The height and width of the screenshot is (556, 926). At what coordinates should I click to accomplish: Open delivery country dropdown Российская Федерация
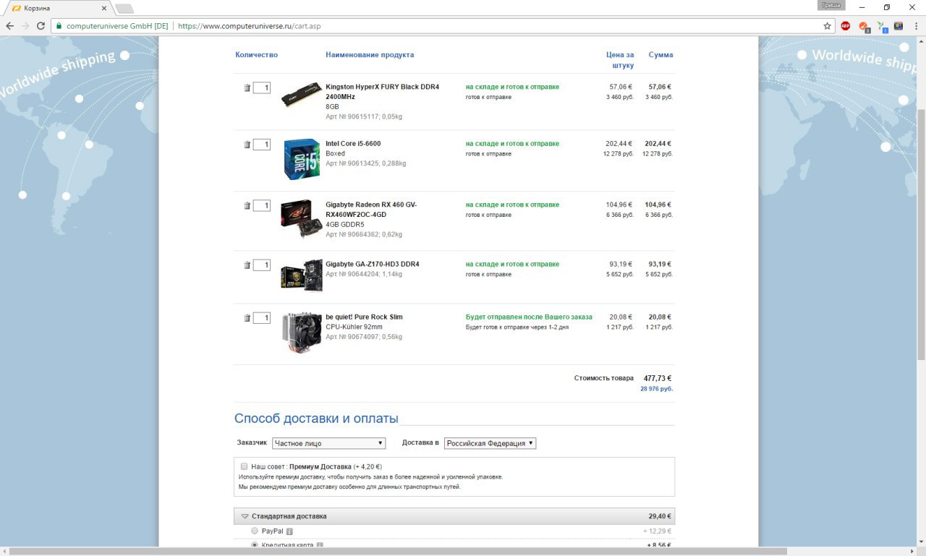[x=490, y=443]
